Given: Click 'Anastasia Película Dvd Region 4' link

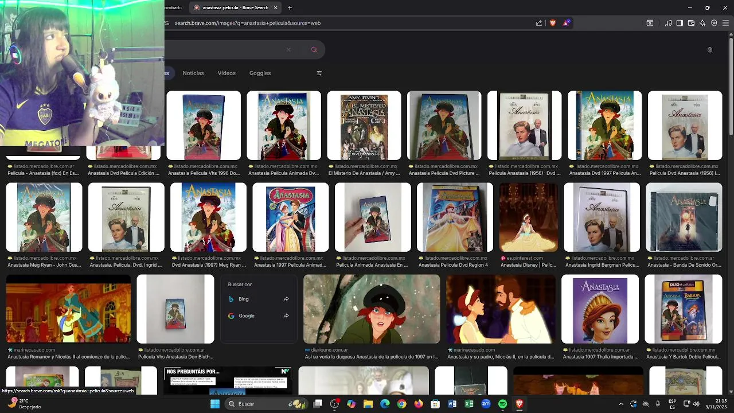Looking at the screenshot, I should [x=453, y=265].
